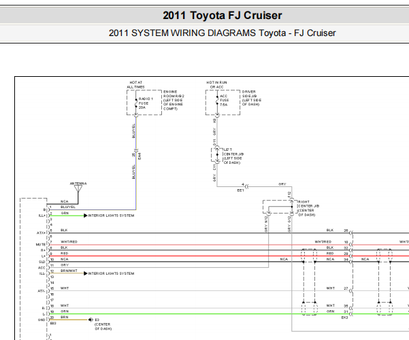Select the "ACC FUSE 7.5A" fuse label
Screen dimensions: 409x340
(x=224, y=101)
